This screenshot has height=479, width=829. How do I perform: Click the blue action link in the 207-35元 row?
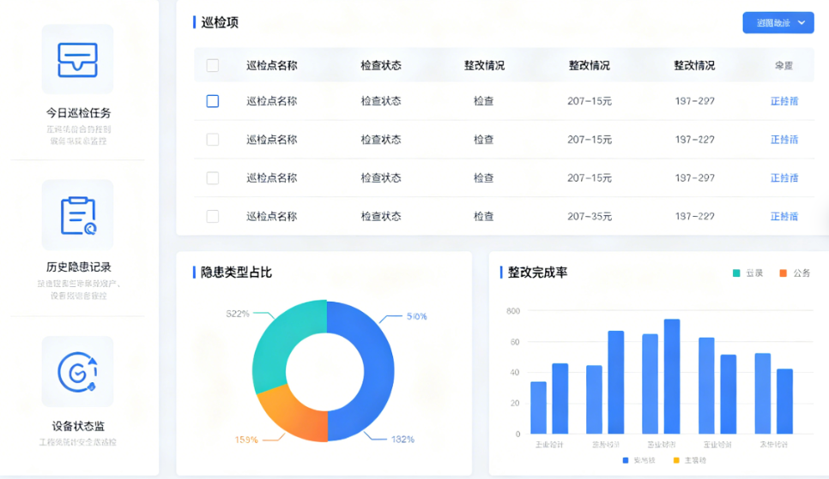coord(784,216)
